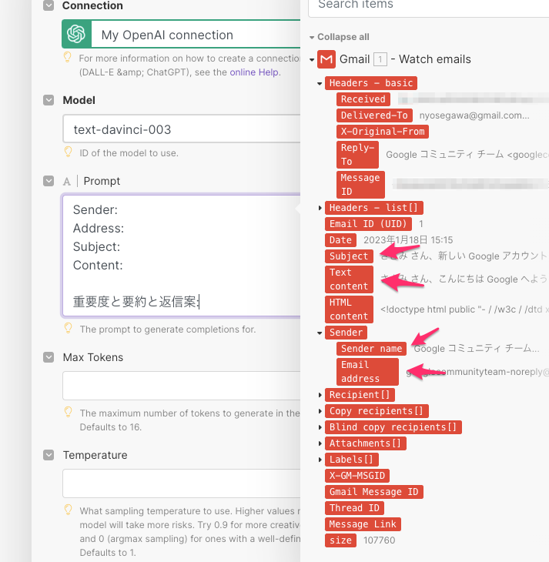
Task: Insert the Blind copy recipients[] pill
Action: 393,427
